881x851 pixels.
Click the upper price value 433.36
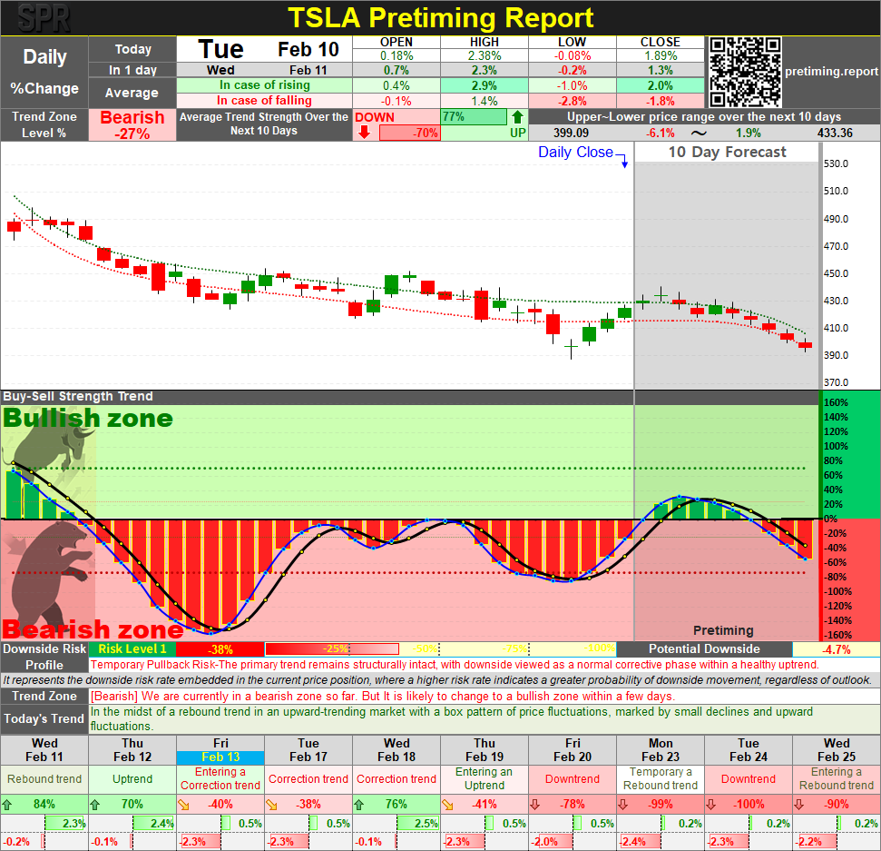coord(835,134)
